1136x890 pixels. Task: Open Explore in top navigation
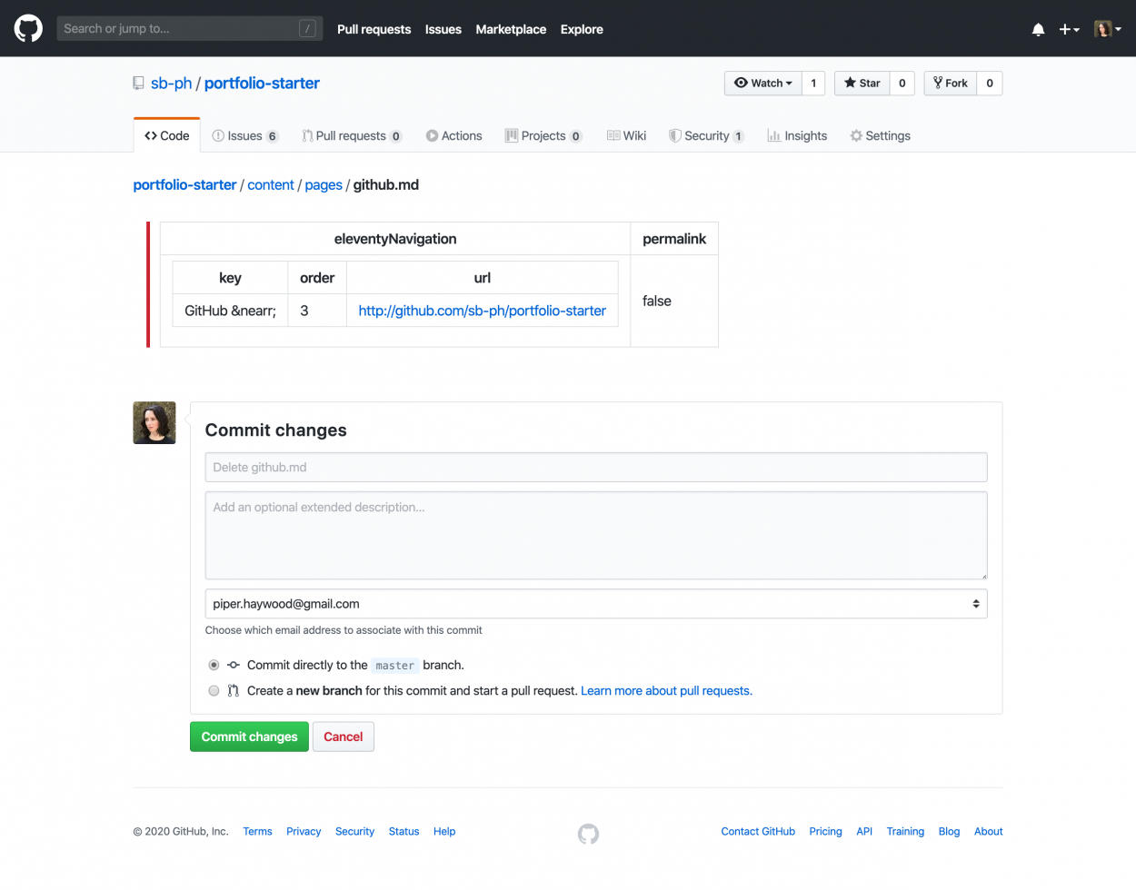click(582, 29)
